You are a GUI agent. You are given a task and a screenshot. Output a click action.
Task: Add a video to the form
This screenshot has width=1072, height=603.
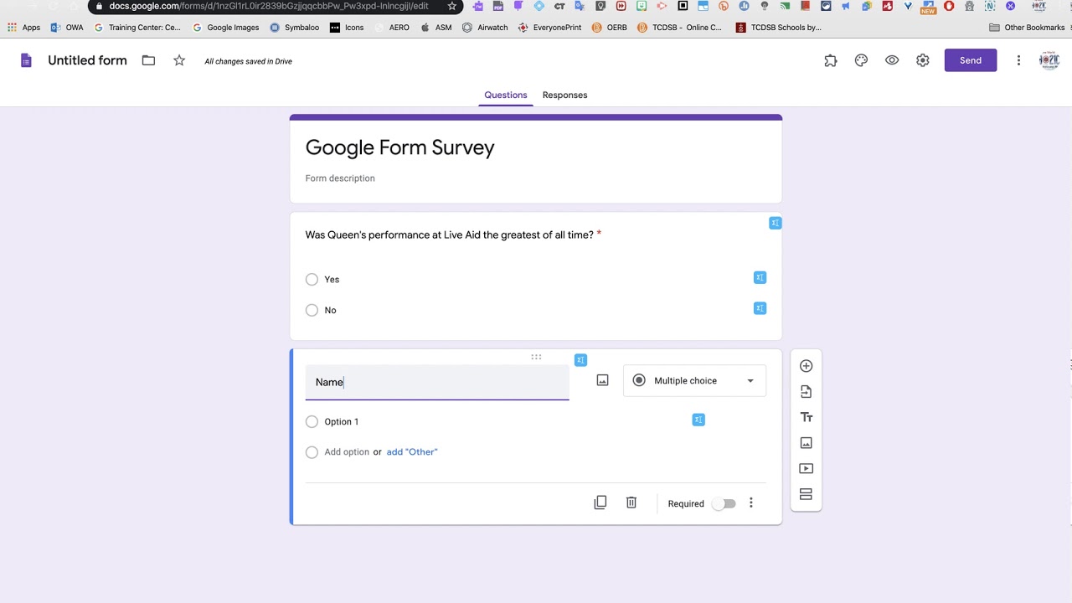click(806, 469)
